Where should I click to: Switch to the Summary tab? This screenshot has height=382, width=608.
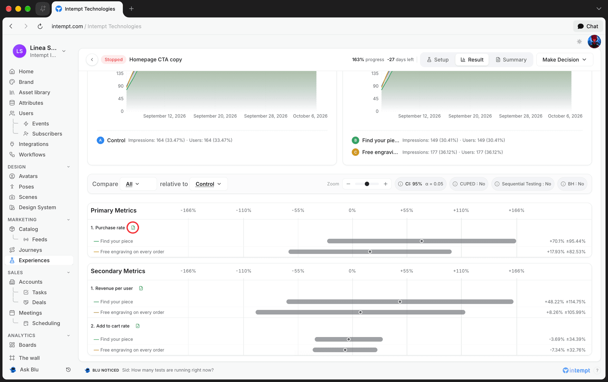511,60
